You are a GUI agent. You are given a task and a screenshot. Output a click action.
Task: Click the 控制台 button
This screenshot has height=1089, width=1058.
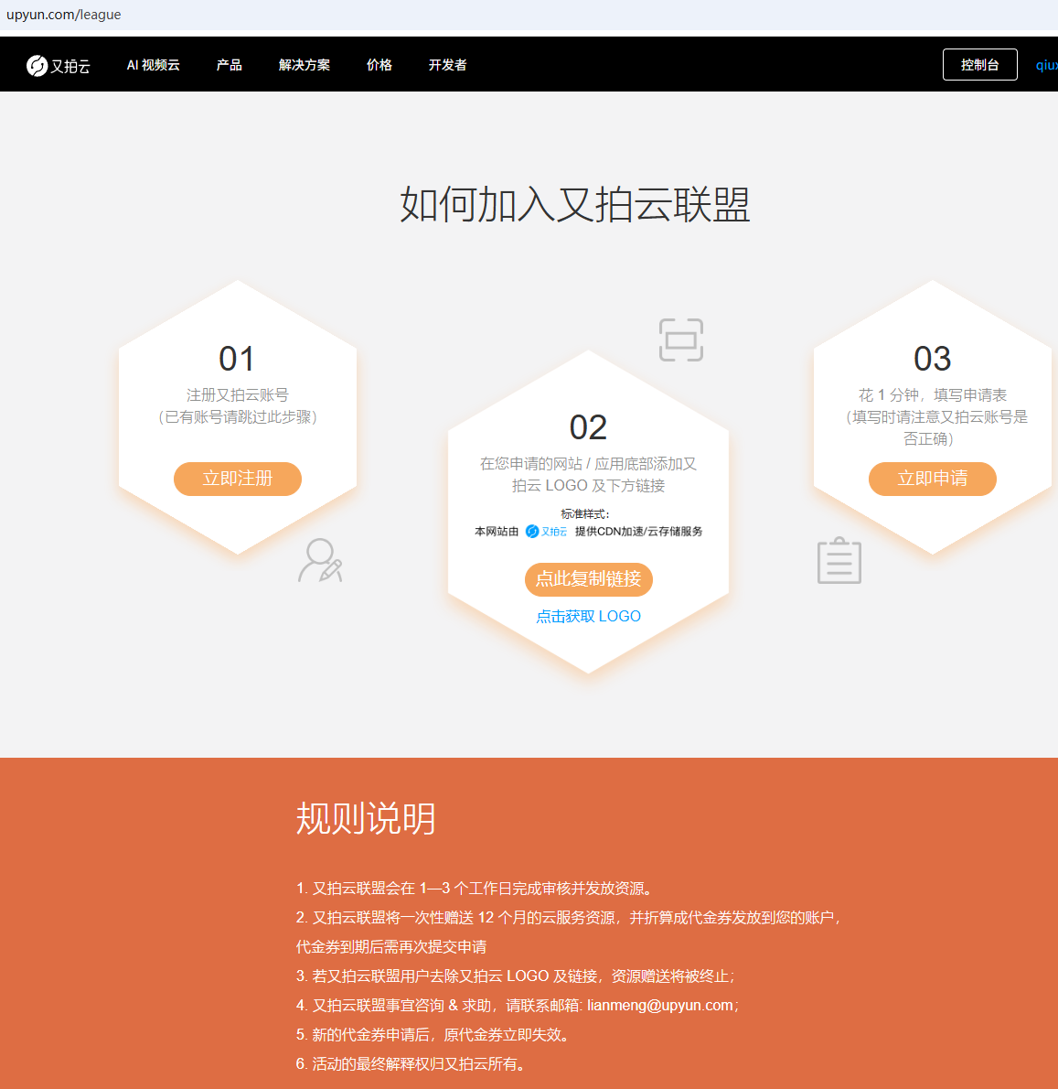click(979, 65)
